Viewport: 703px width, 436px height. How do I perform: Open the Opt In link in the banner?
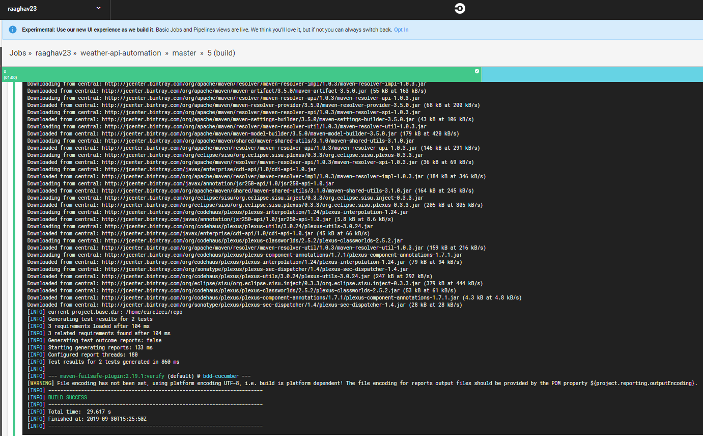401,30
